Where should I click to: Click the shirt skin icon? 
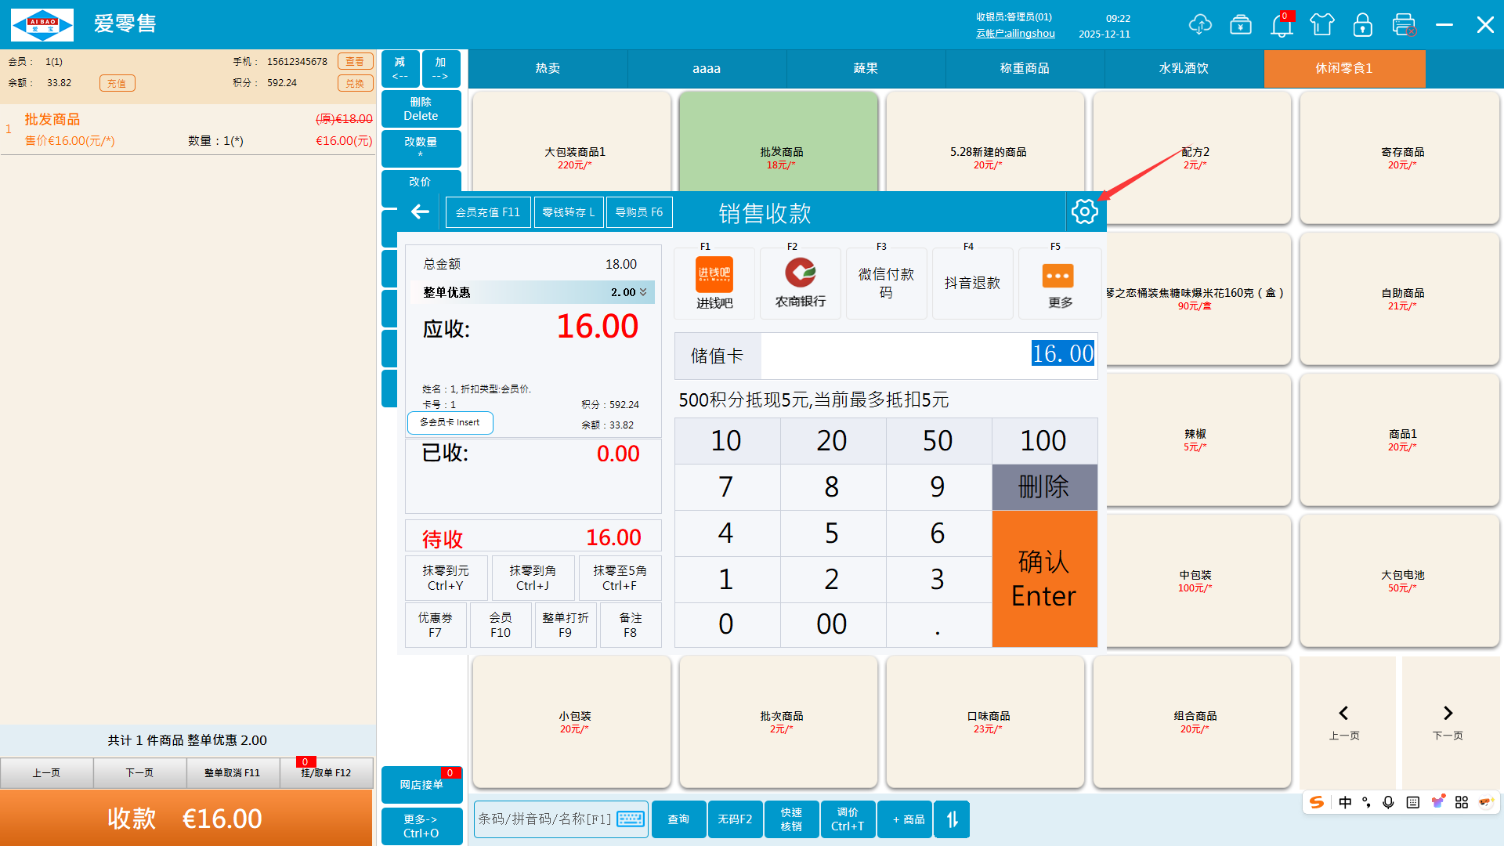(1322, 25)
